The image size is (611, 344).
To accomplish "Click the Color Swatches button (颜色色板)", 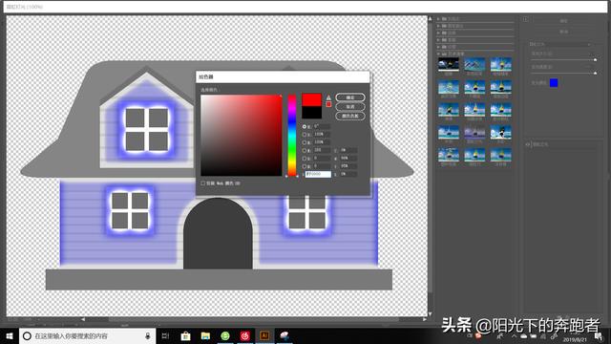I will (350, 116).
